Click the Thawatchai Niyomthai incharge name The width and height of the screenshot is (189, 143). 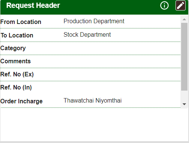[x=93, y=100]
